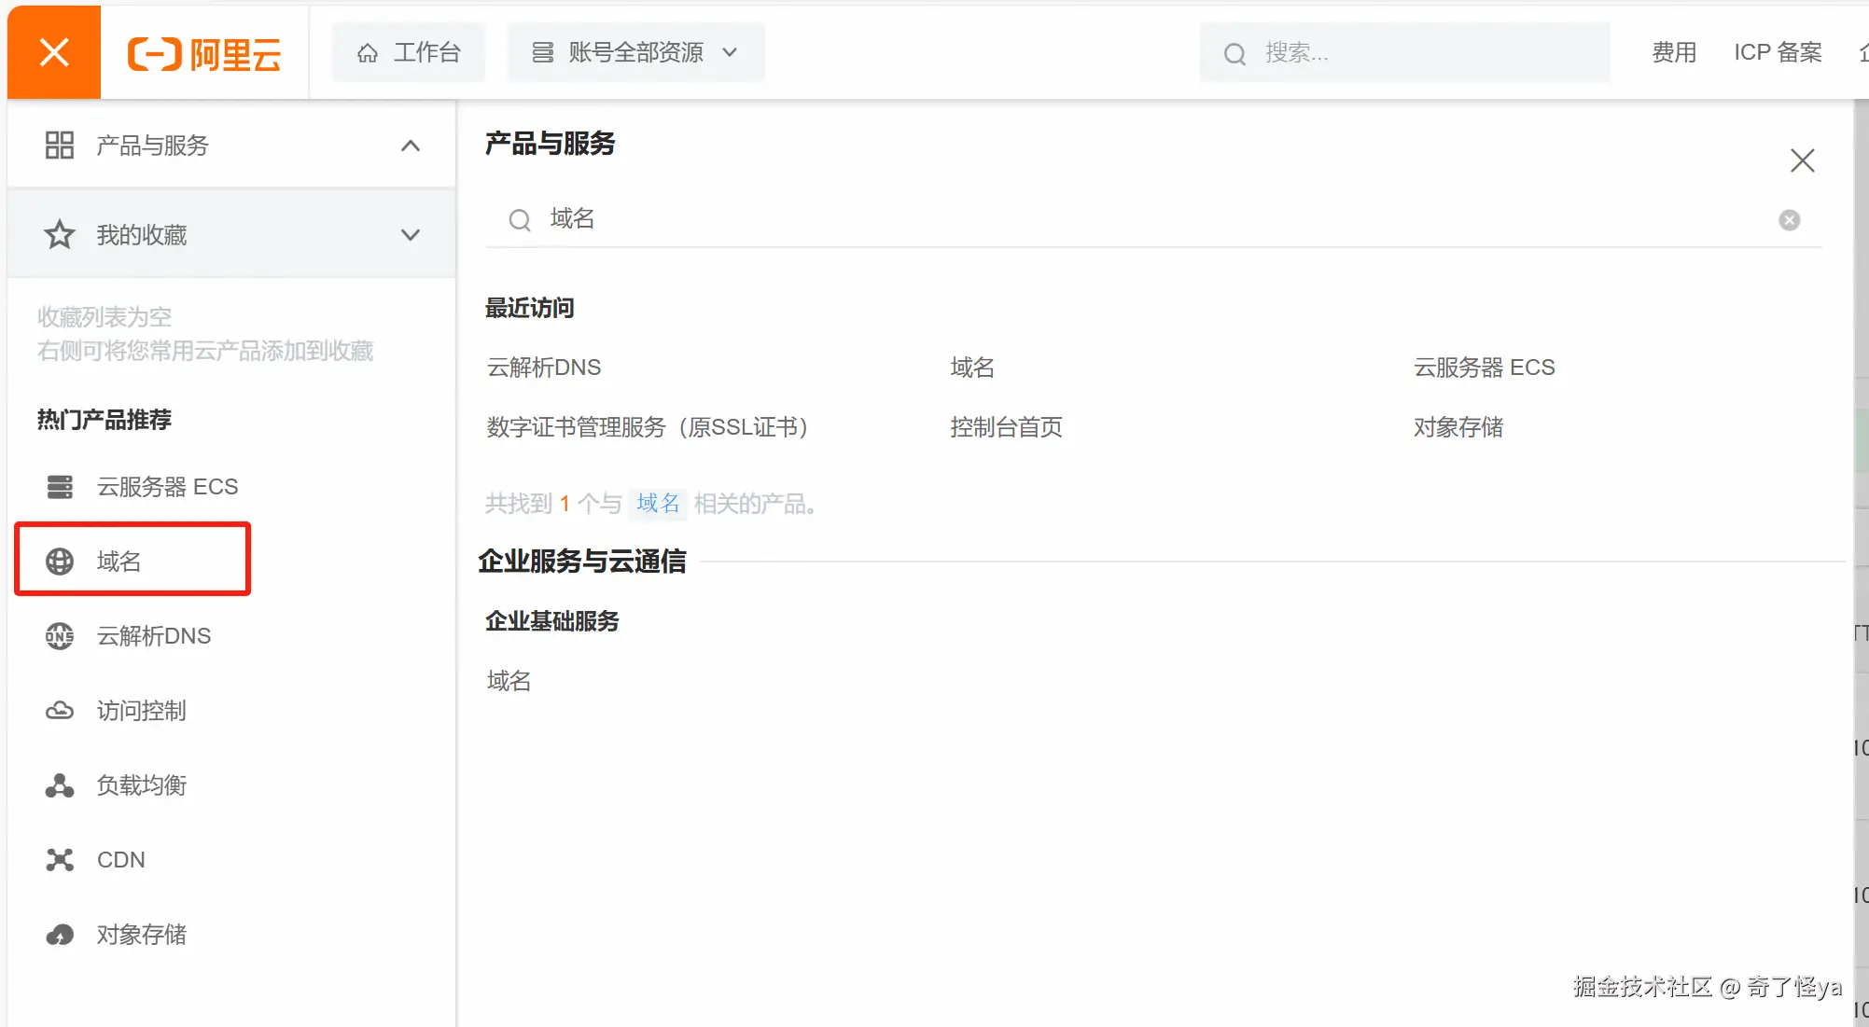Collapse the 产品与服务 section chevron
1869x1027 pixels.
coord(411,146)
